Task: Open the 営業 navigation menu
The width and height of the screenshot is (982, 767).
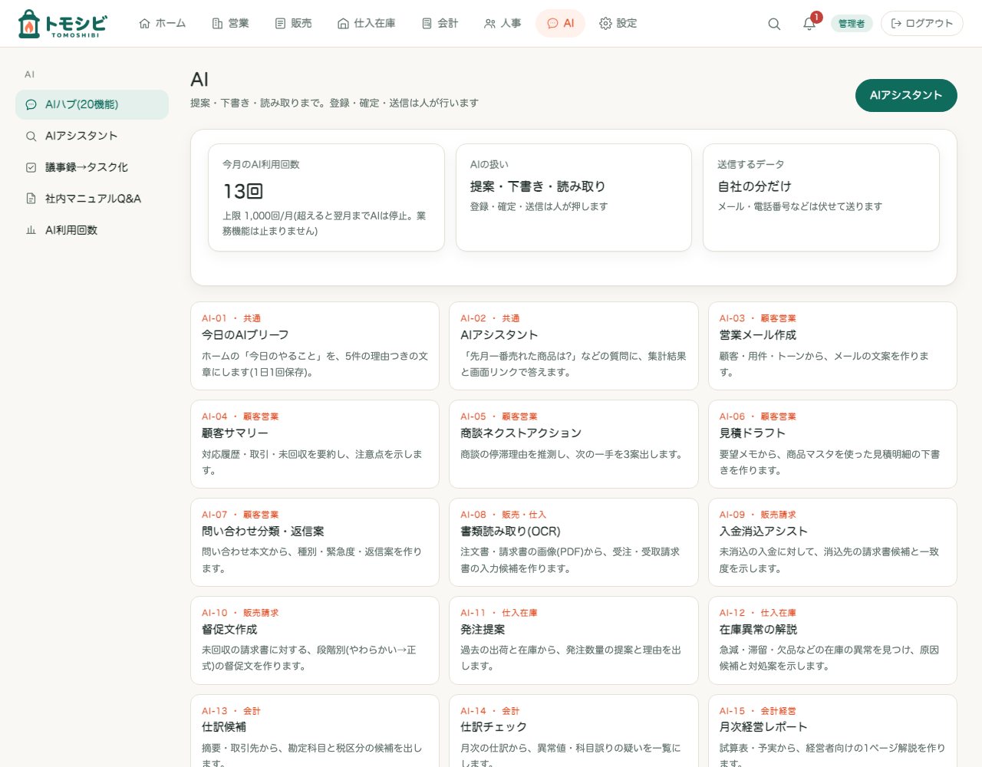Action: 230,24
